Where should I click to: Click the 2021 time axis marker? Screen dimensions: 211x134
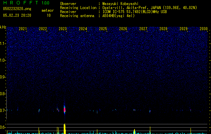pos(22,29)
